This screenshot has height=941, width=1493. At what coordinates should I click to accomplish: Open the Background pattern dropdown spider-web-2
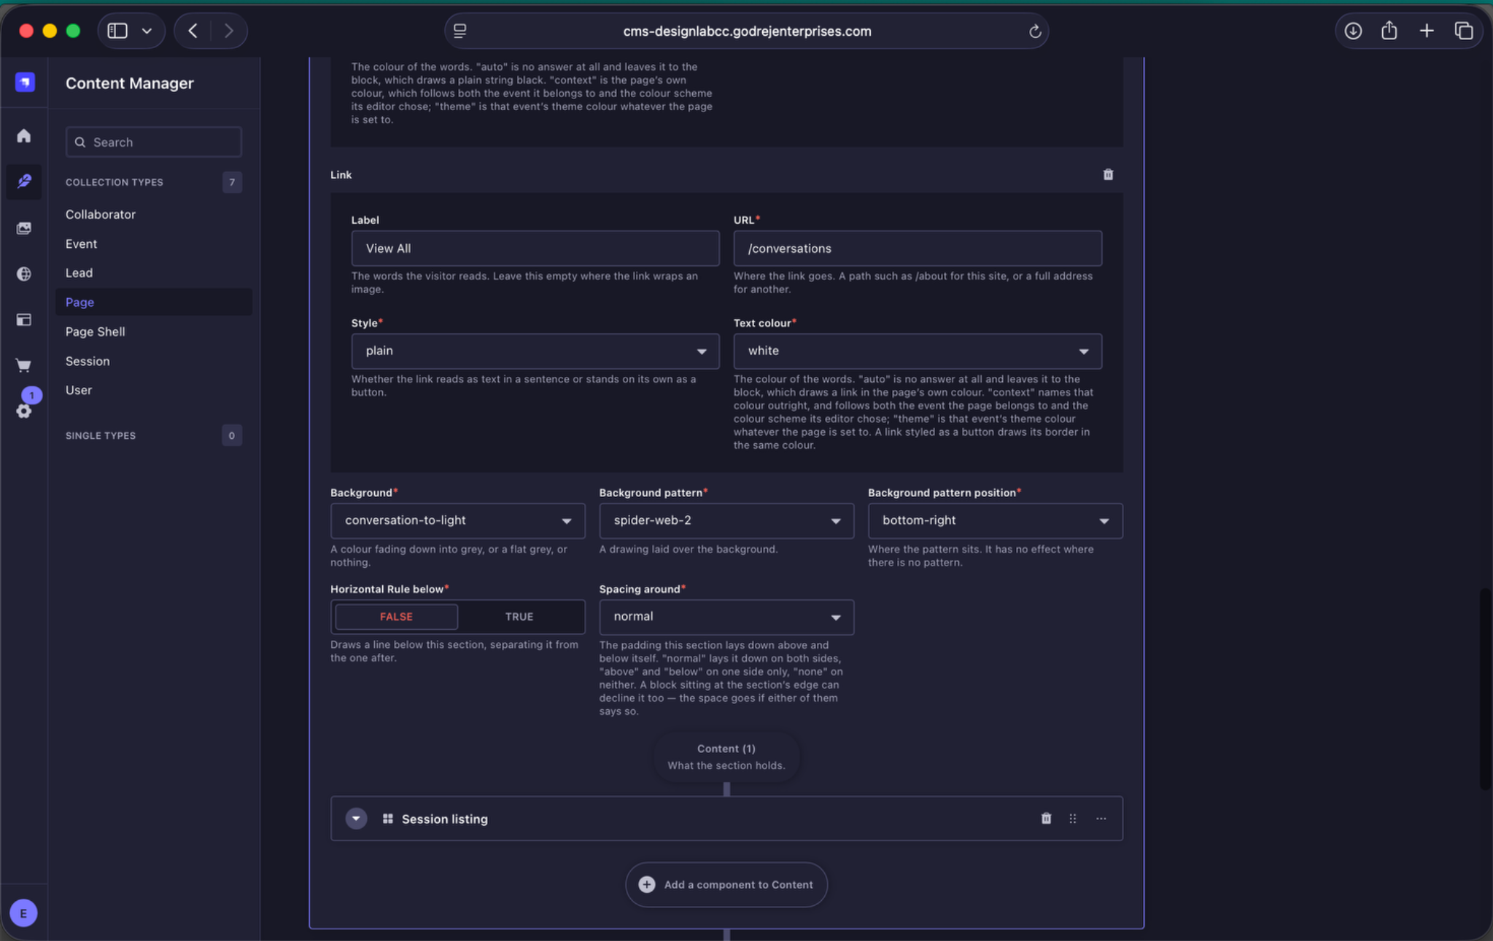726,520
